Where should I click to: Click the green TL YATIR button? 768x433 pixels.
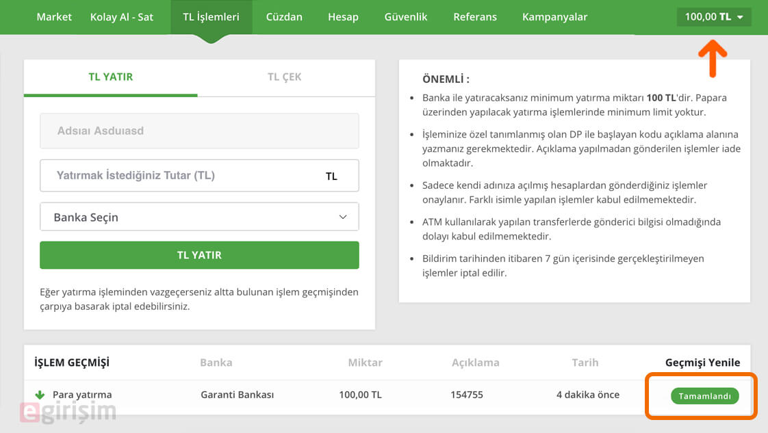coord(199,255)
